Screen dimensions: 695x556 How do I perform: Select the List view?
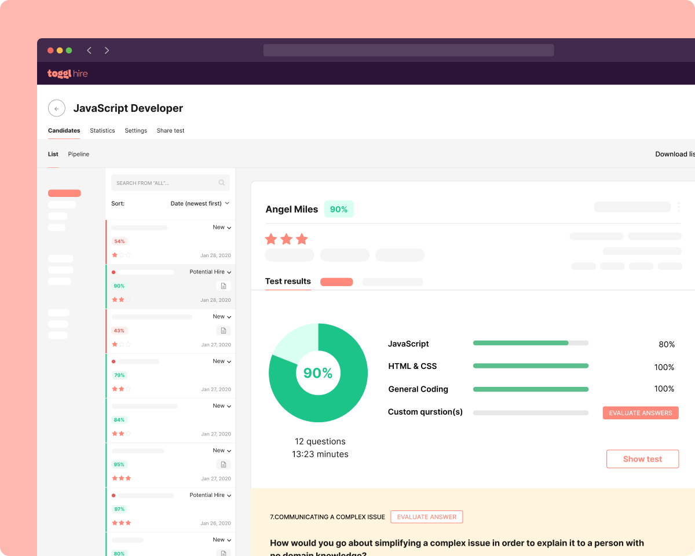click(x=53, y=154)
